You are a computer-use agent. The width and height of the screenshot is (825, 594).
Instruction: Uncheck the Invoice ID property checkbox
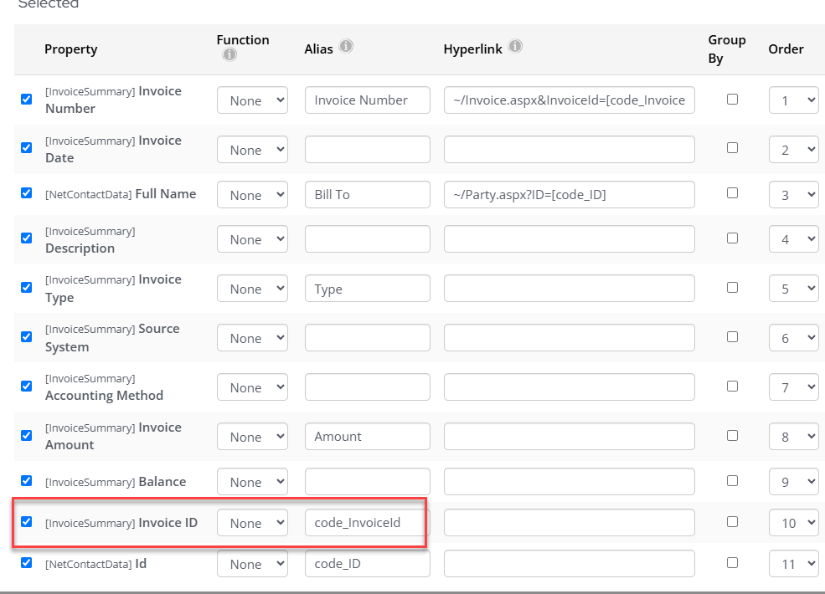click(26, 521)
